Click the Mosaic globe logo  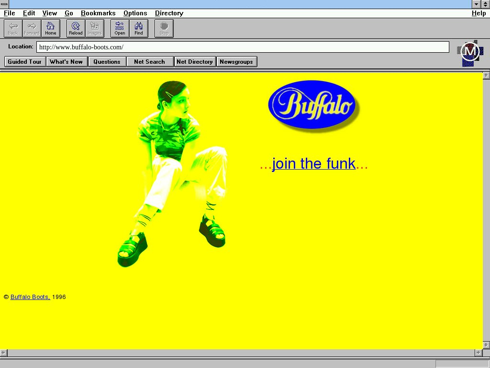(x=470, y=52)
